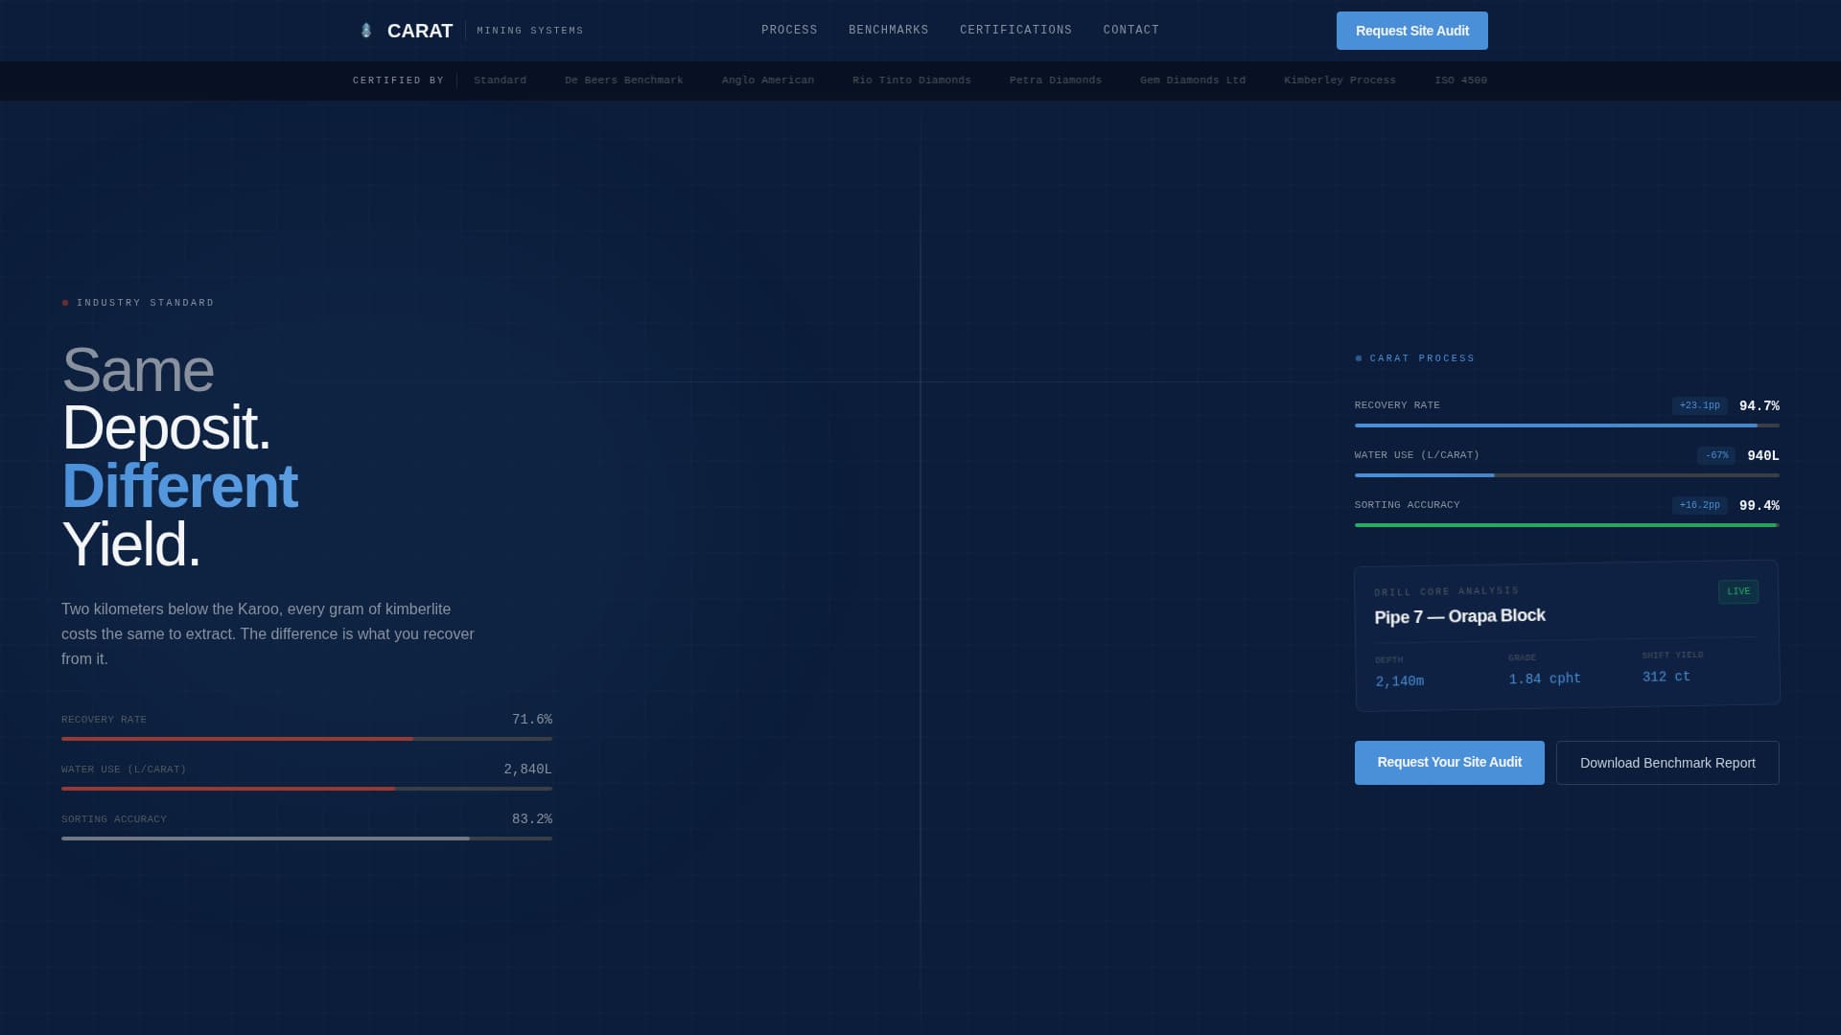Select the CERTIFICATIONS navigation entry
This screenshot has height=1035, width=1841.
click(x=1016, y=30)
